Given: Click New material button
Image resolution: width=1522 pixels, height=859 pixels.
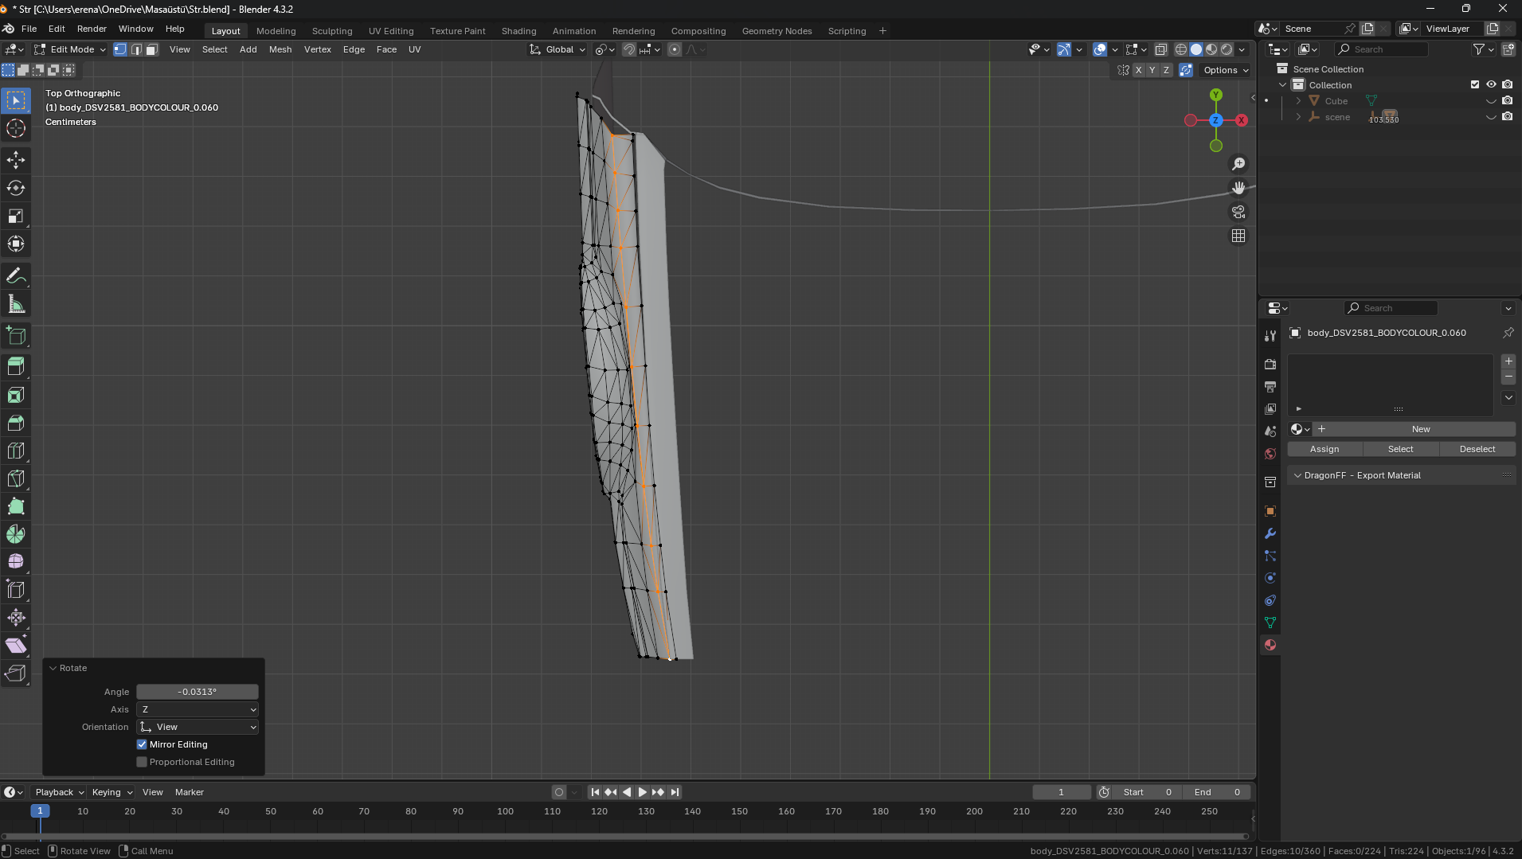Looking at the screenshot, I should tap(1421, 429).
